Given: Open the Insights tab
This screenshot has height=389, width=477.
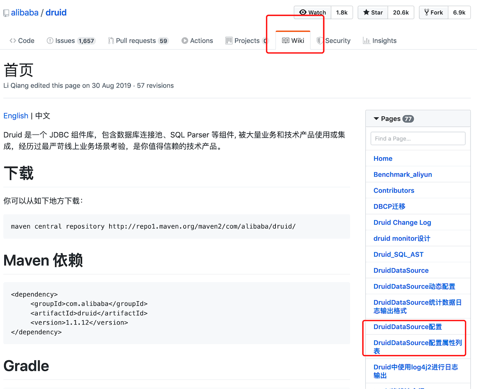Looking at the screenshot, I should point(380,41).
